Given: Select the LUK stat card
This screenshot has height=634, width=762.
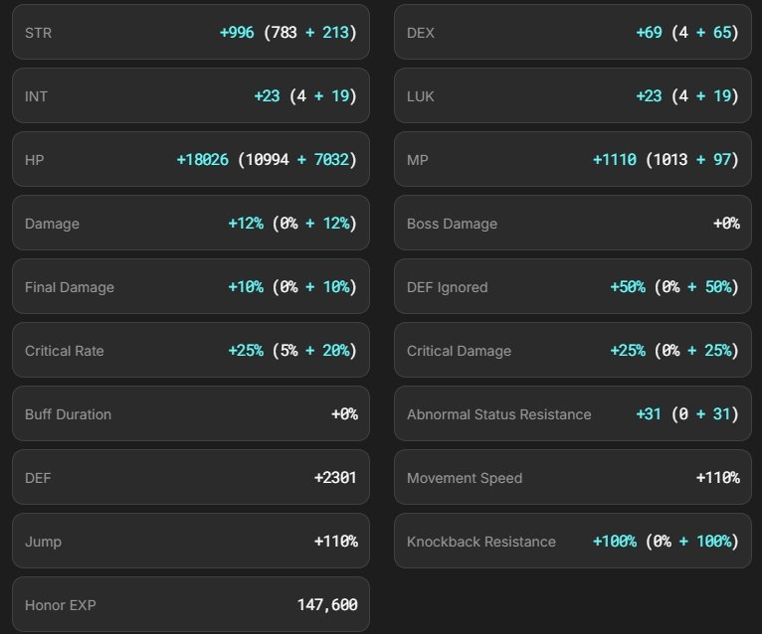Looking at the screenshot, I should pyautogui.click(x=572, y=96).
